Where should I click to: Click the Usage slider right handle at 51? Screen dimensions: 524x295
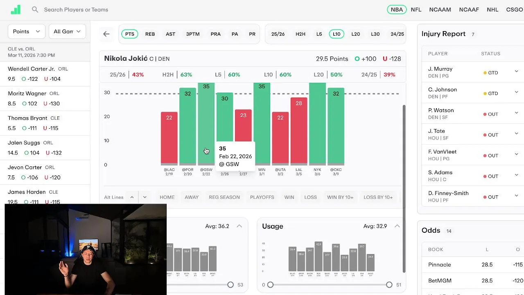coord(389,285)
